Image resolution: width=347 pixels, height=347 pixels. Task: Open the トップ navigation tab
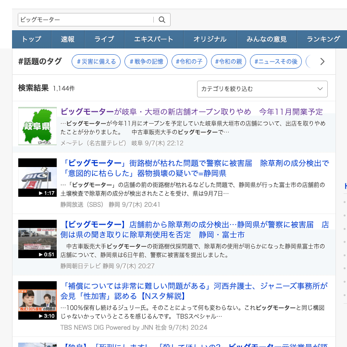click(x=32, y=39)
